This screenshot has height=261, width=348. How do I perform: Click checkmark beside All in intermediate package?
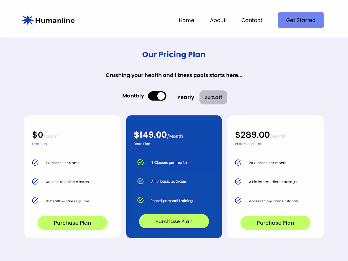point(238,182)
